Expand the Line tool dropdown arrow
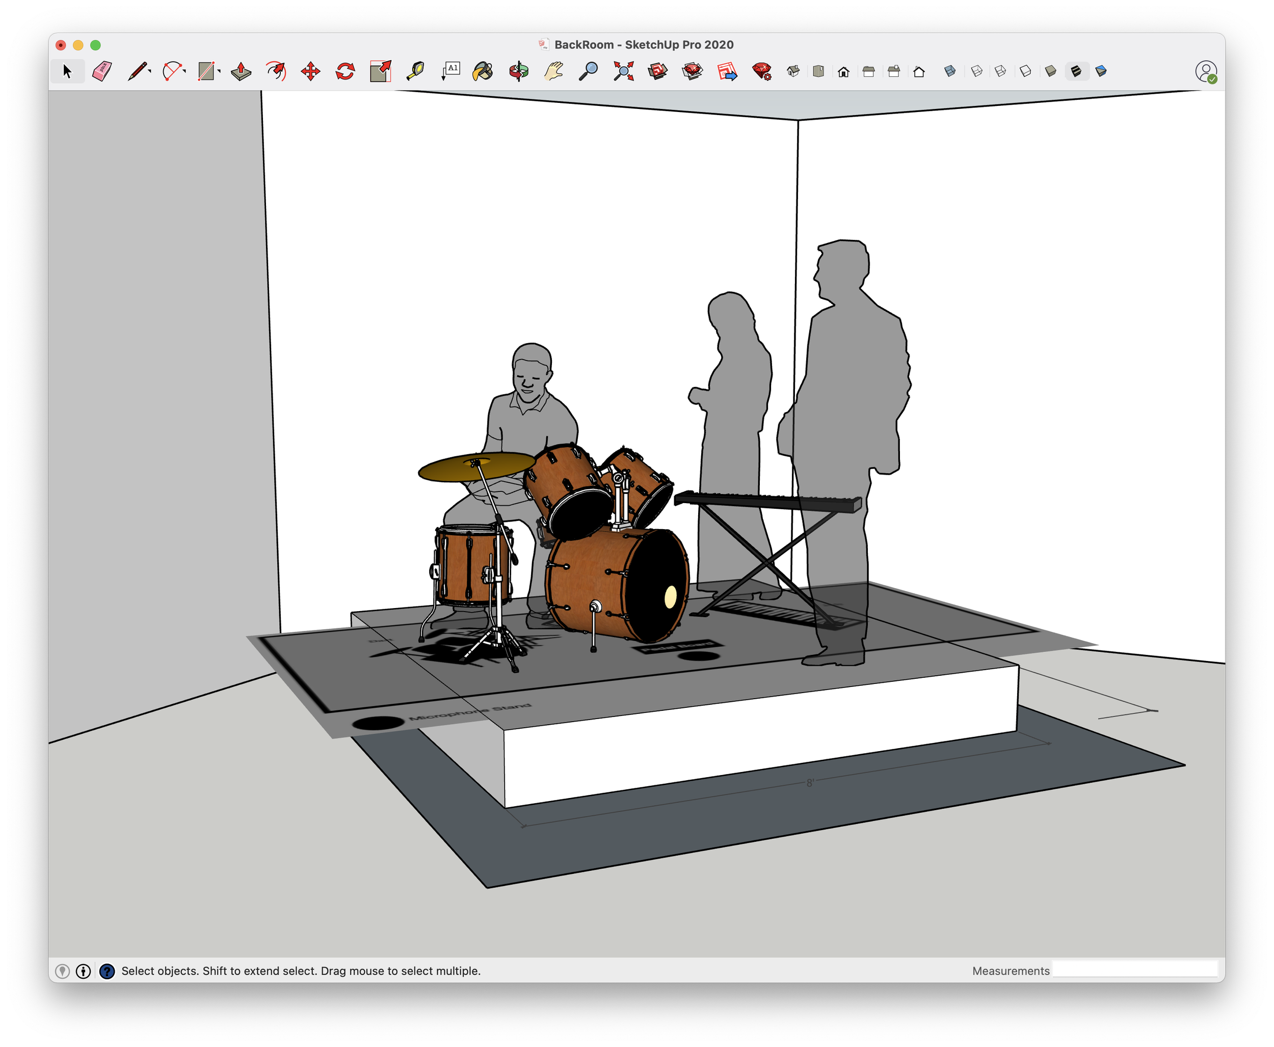 (150, 71)
